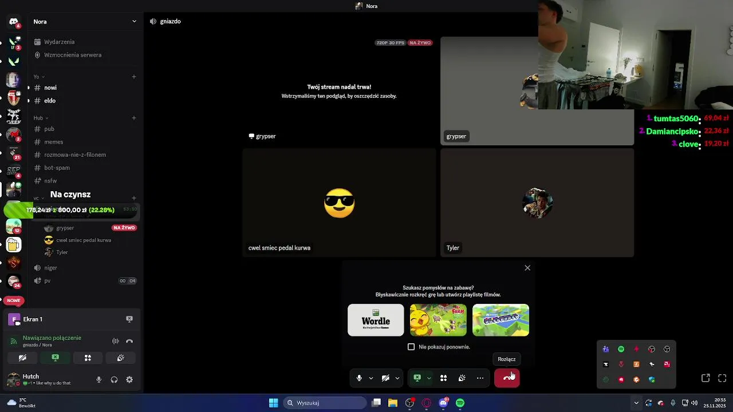The image size is (733, 412).
Task: Add a channel to Hub category
Action: (x=134, y=118)
